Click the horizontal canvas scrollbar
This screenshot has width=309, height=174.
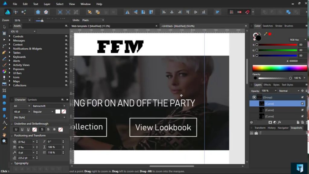[x=172, y=166]
